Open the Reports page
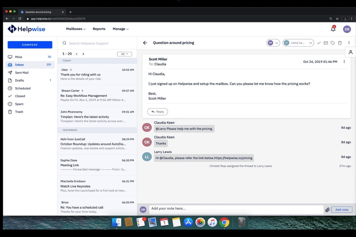The image size is (356, 237). 99,29
